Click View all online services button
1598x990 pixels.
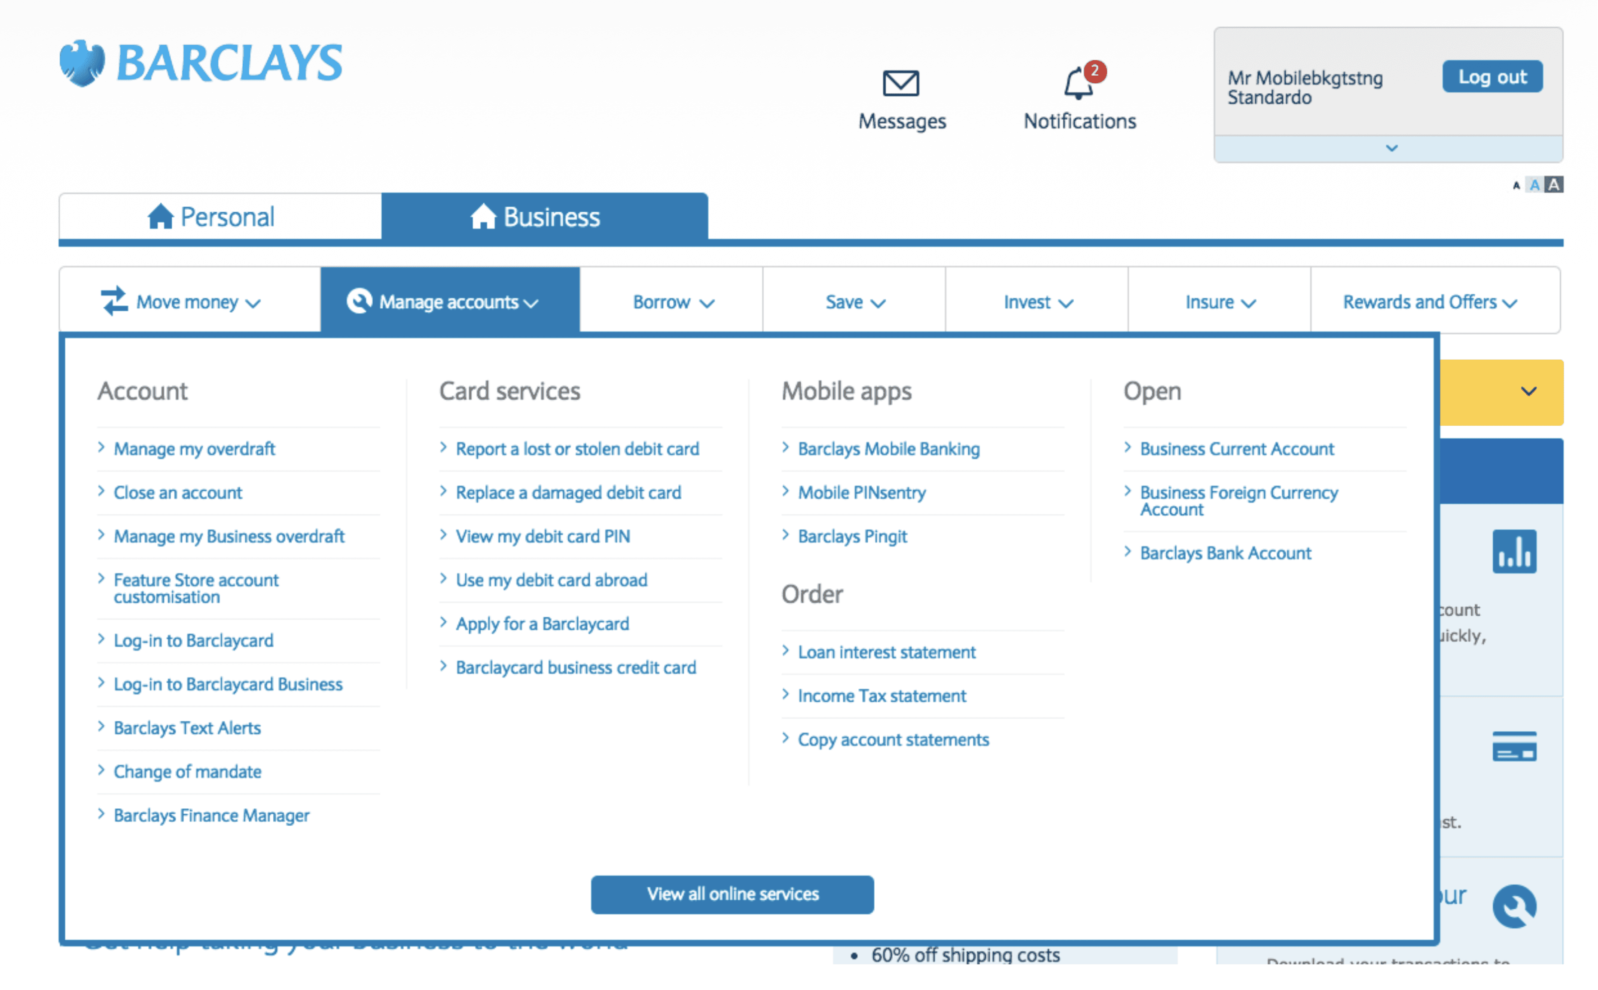point(732,894)
